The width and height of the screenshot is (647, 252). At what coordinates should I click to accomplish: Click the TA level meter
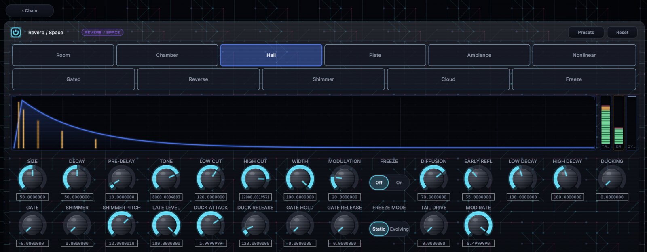[605, 123]
